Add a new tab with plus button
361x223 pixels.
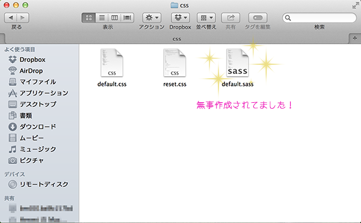point(355,38)
